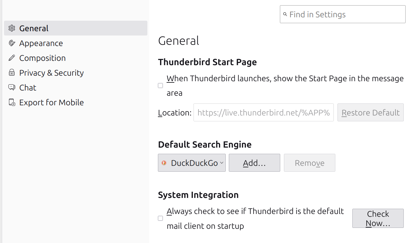The height and width of the screenshot is (243, 418).
Task: Switch to Appearance settings label
Action: (x=41, y=43)
